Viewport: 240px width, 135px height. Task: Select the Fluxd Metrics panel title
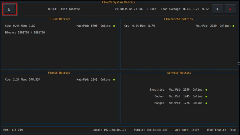60,19
